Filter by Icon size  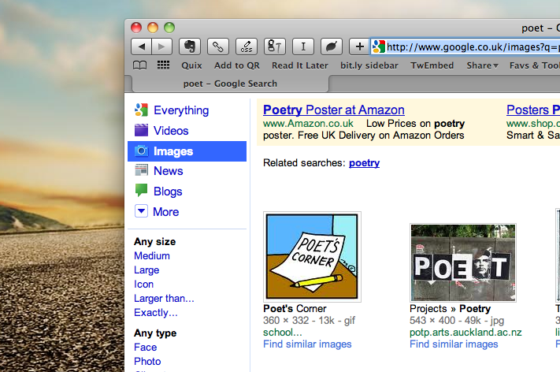point(143,285)
